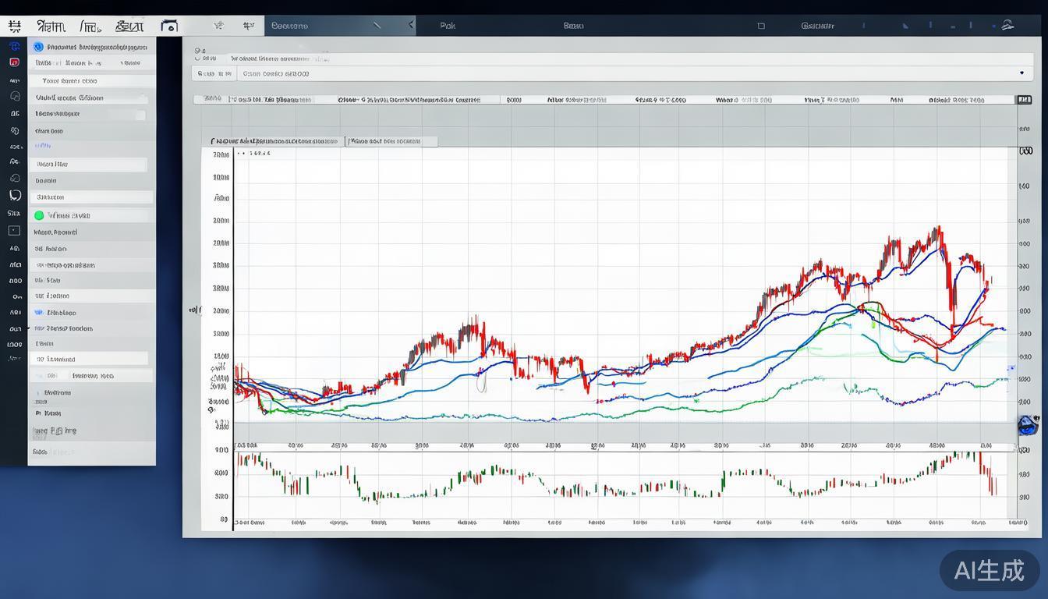
Task: Click the blue link text in side panel
Action: click(42, 146)
